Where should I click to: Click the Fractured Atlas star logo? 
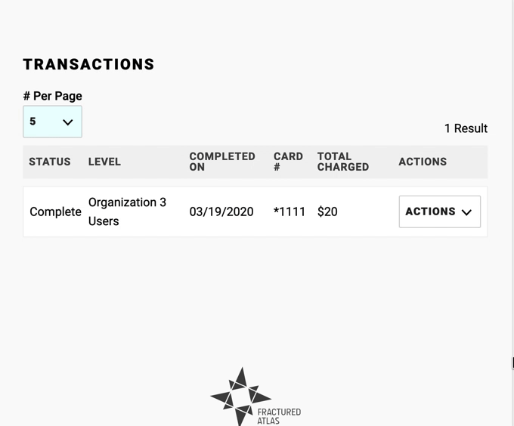(239, 397)
